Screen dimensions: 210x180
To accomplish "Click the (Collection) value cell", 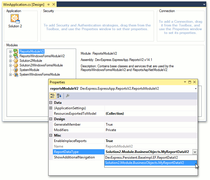I will click(151, 114).
